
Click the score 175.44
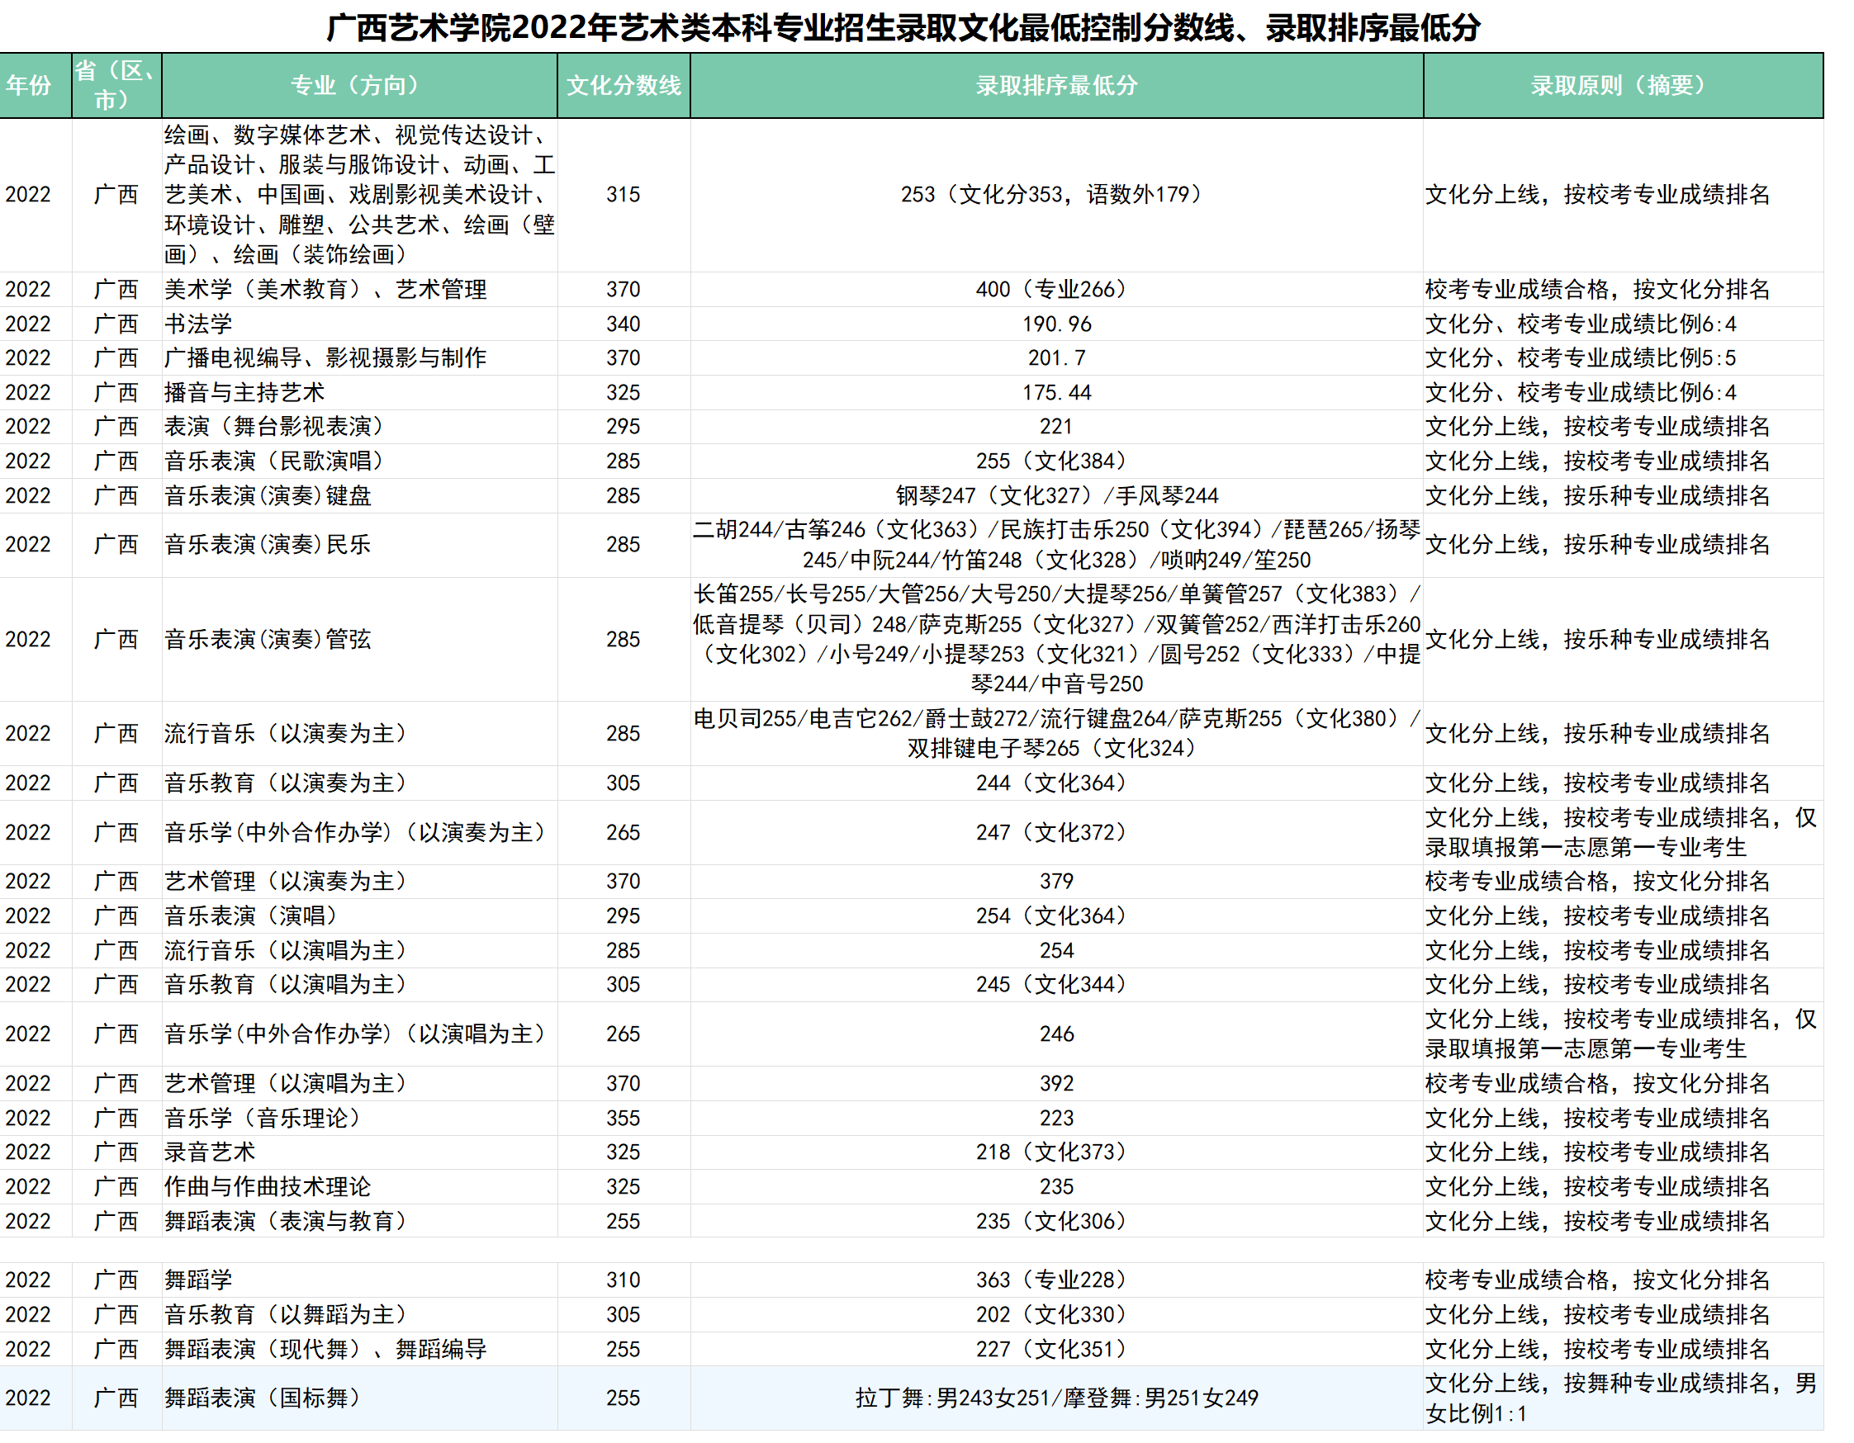tap(1057, 393)
